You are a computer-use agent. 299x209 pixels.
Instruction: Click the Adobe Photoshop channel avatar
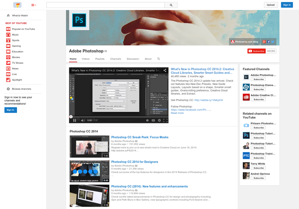tap(79, 20)
